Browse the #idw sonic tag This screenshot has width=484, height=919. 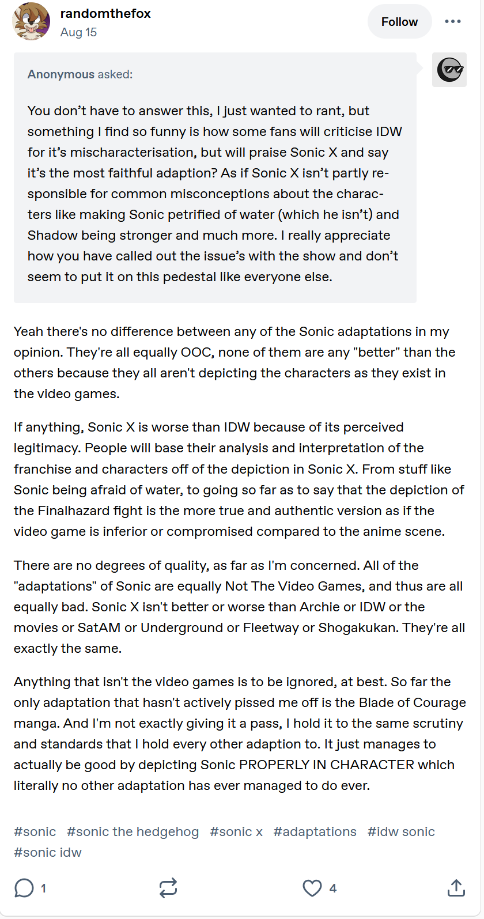pos(402,831)
